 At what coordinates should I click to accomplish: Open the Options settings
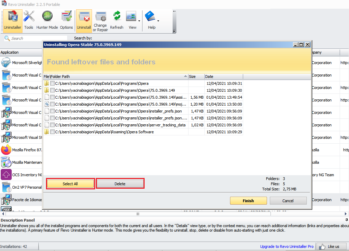coord(66,20)
